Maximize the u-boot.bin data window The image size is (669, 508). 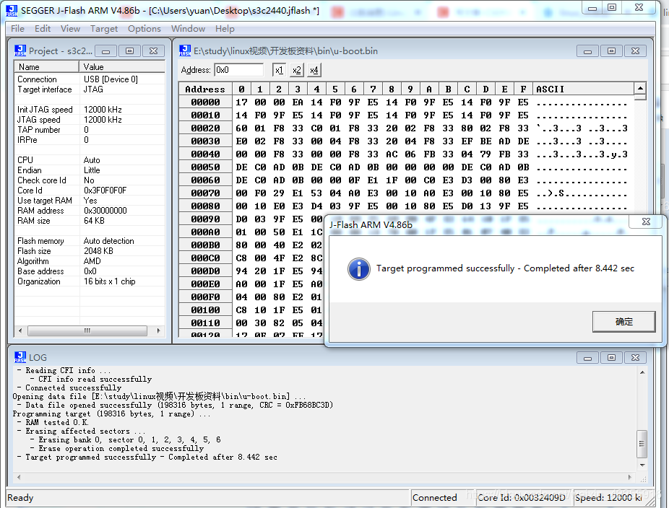[611, 51]
